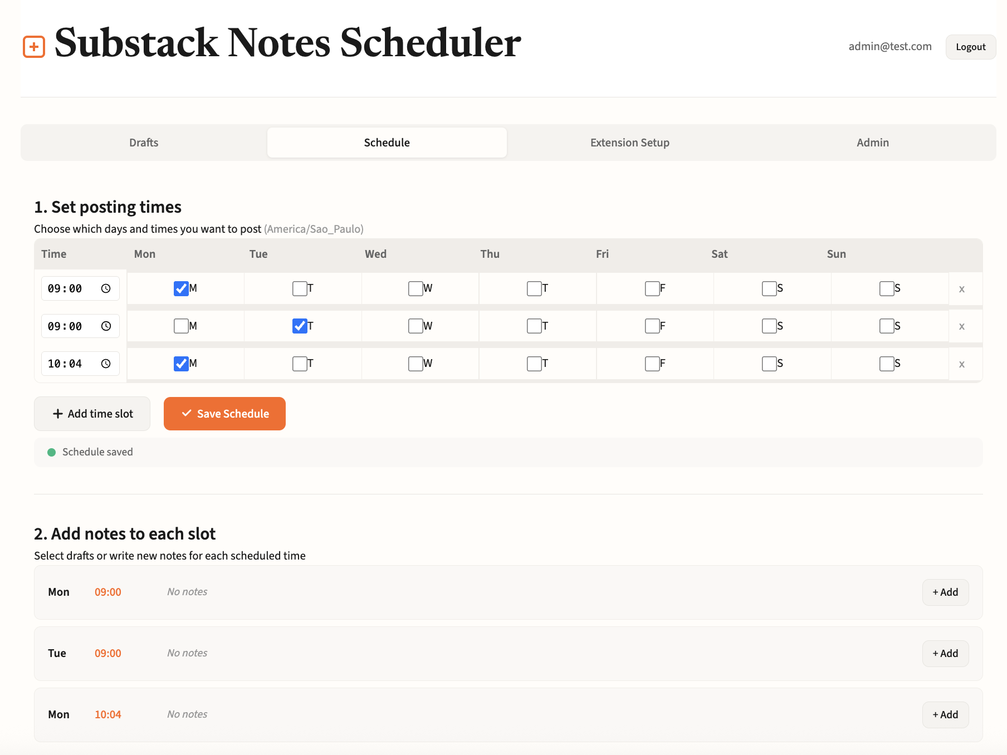Click the green Schedule saved status dot

pyautogui.click(x=52, y=452)
